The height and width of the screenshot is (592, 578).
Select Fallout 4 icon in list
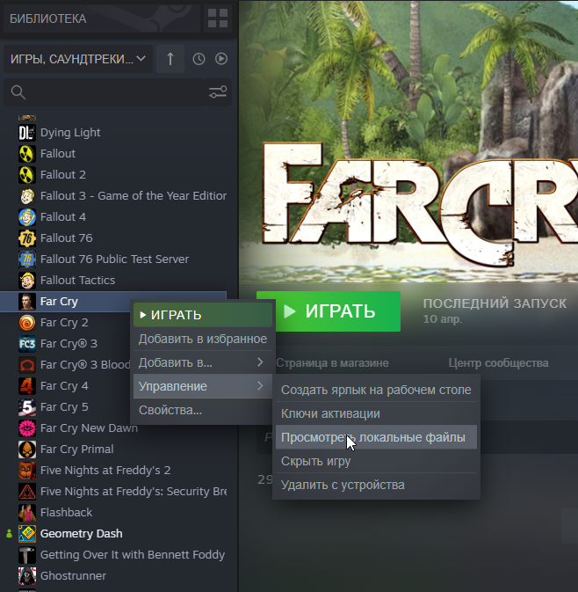coord(27,217)
